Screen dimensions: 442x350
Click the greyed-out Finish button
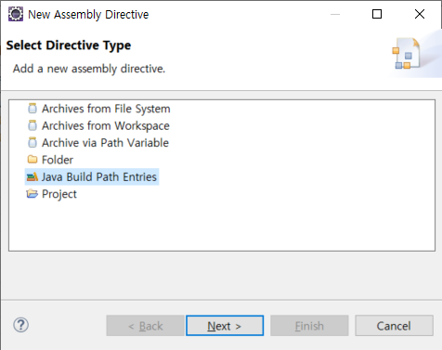[309, 326]
